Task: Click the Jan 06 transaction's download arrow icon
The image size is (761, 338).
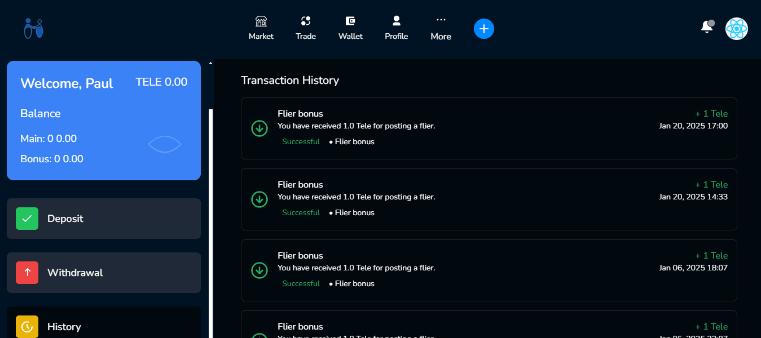Action: pyautogui.click(x=259, y=270)
